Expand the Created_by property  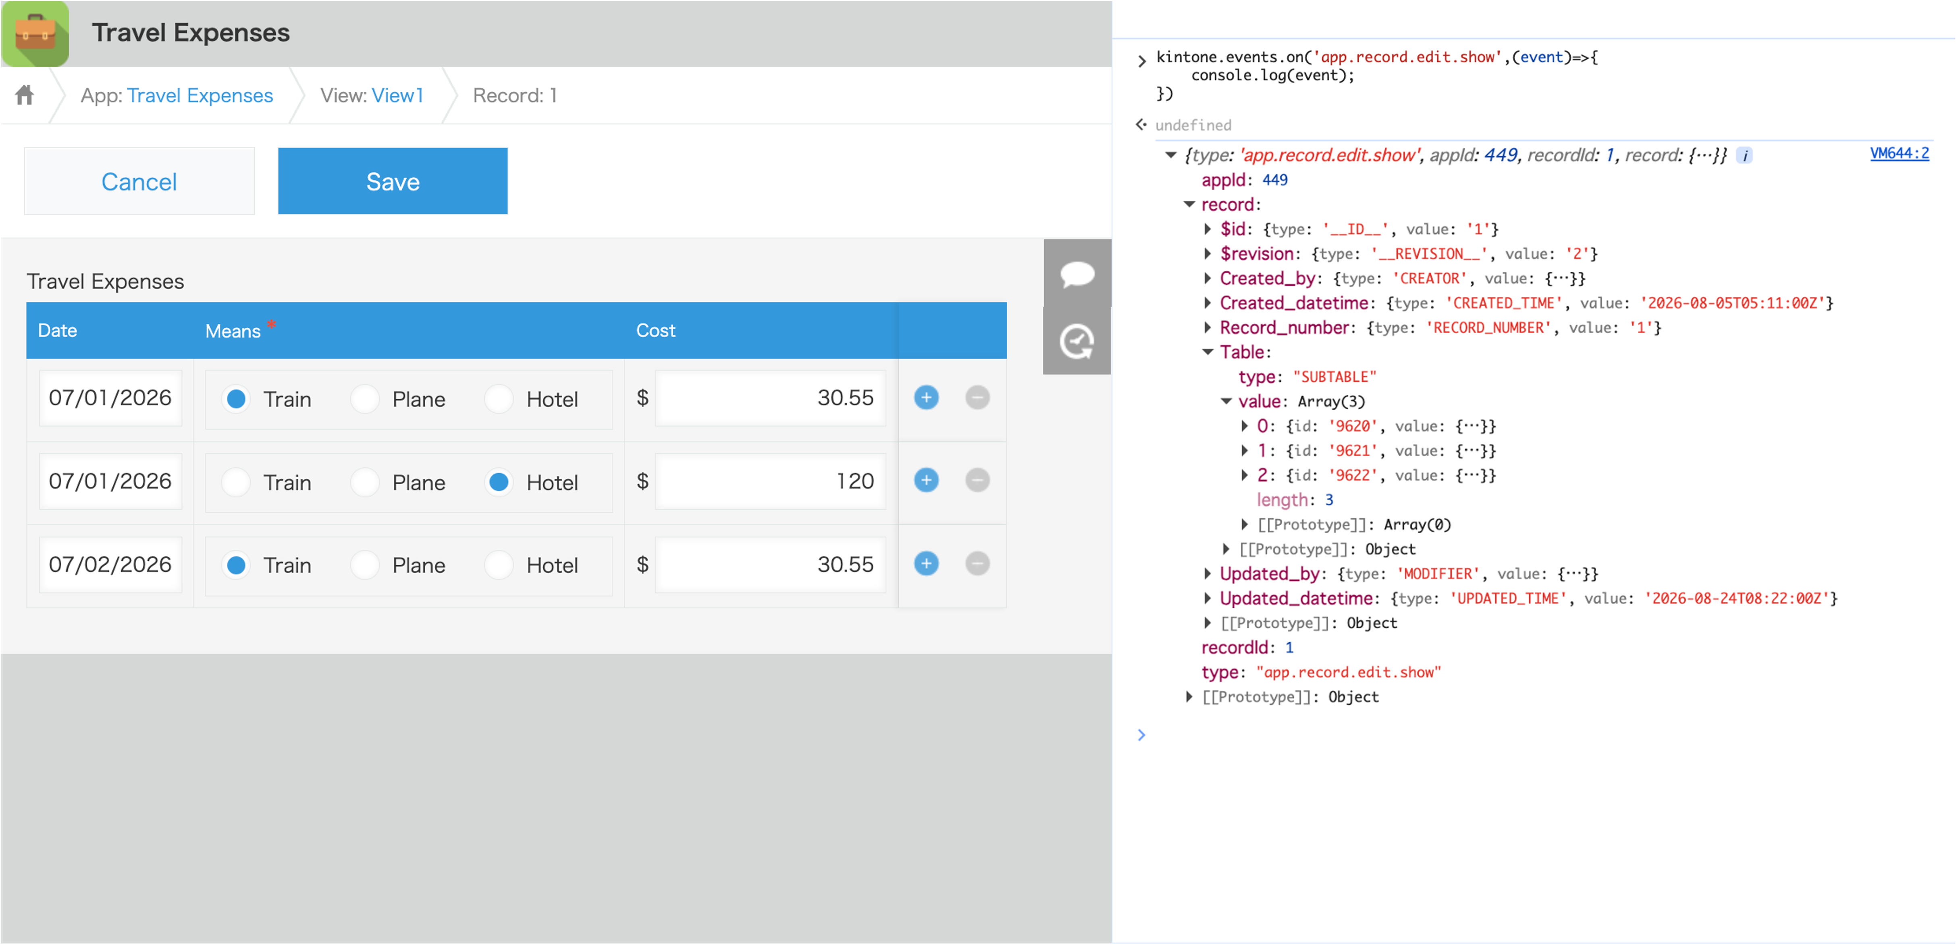[1208, 279]
